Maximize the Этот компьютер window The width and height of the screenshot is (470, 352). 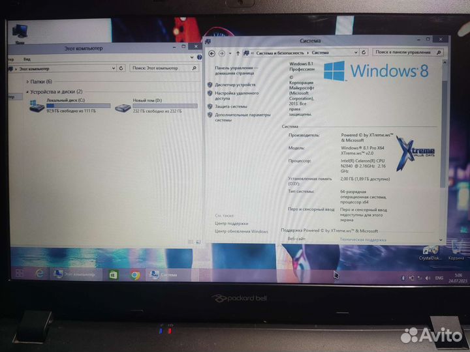tap(183, 46)
